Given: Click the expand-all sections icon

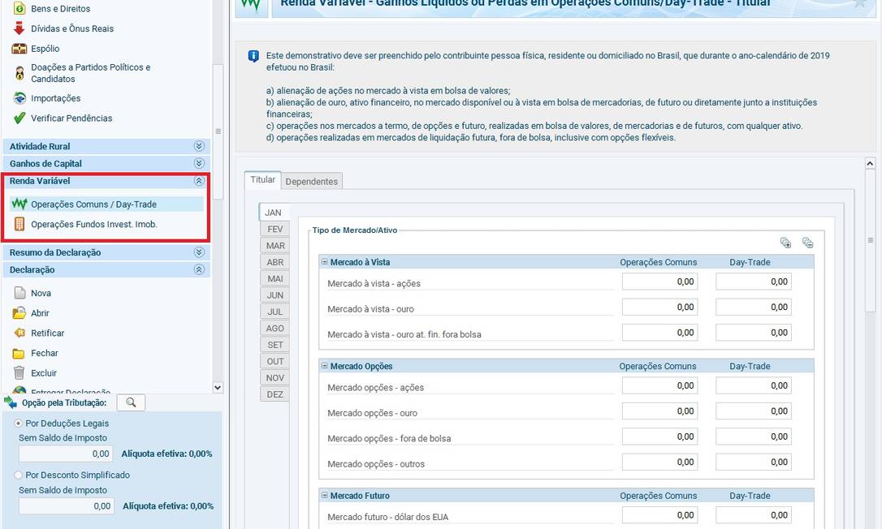Looking at the screenshot, I should [785, 243].
